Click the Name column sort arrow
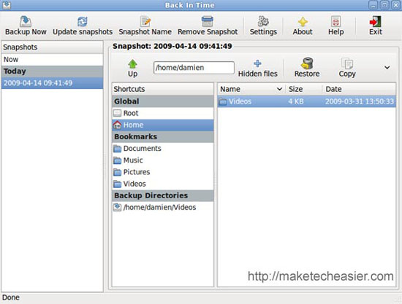This screenshot has height=304, width=402. tap(279, 89)
